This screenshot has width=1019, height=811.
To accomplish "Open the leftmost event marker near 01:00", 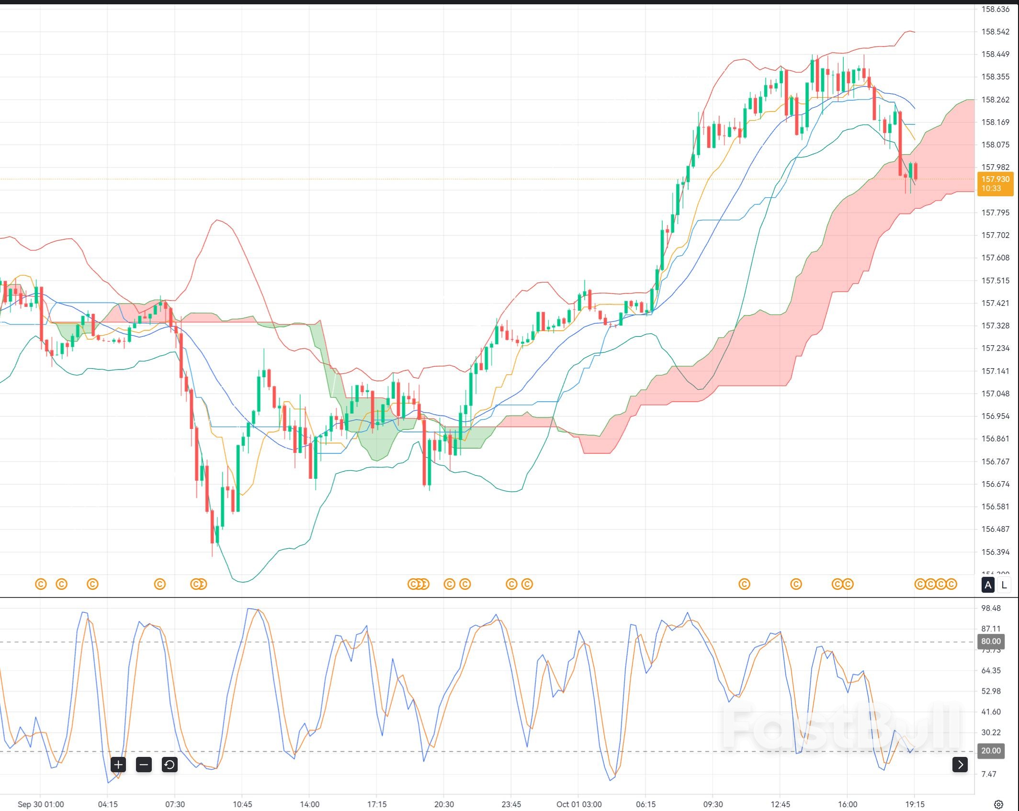I will click(x=41, y=584).
